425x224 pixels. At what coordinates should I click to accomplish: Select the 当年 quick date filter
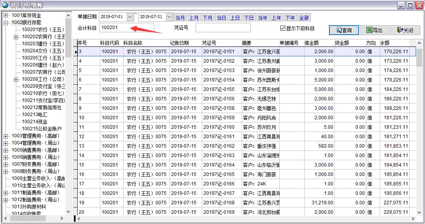click(262, 18)
